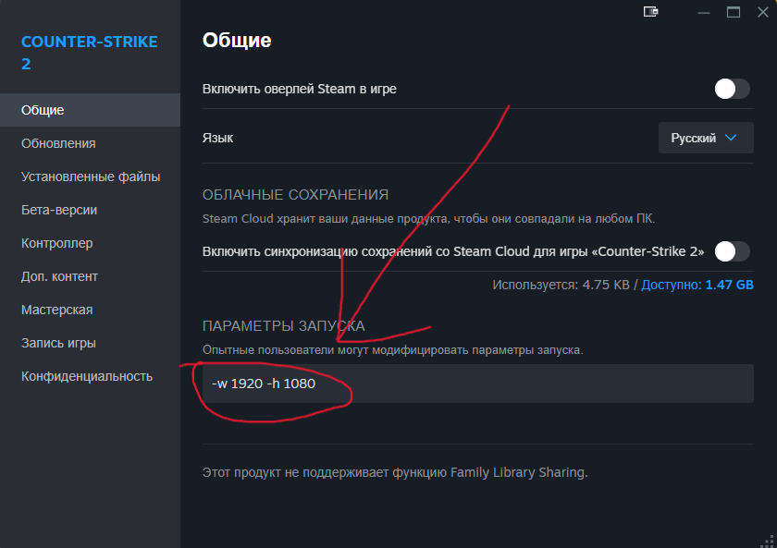This screenshot has height=548, width=777.
Task: Open the language dropdown showing Русский
Action: click(x=705, y=138)
